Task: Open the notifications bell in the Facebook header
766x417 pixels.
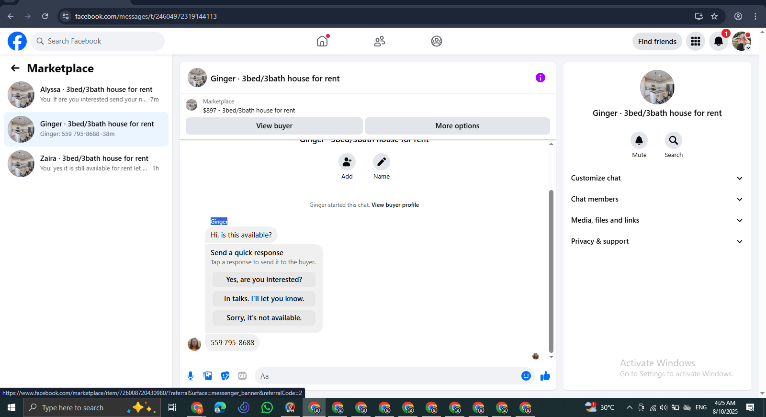Action: pyautogui.click(x=719, y=42)
